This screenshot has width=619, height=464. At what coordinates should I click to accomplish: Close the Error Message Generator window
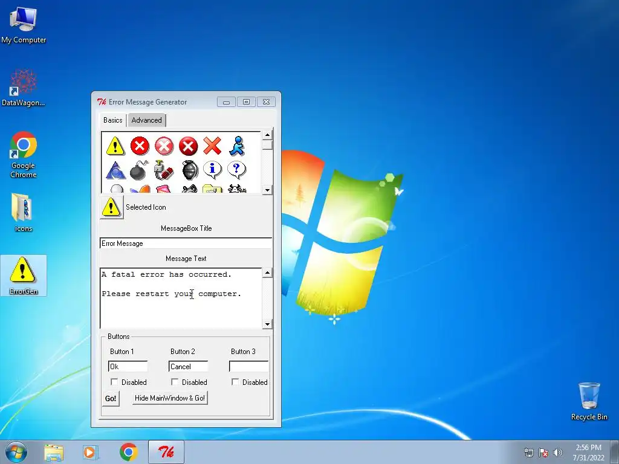coord(266,102)
